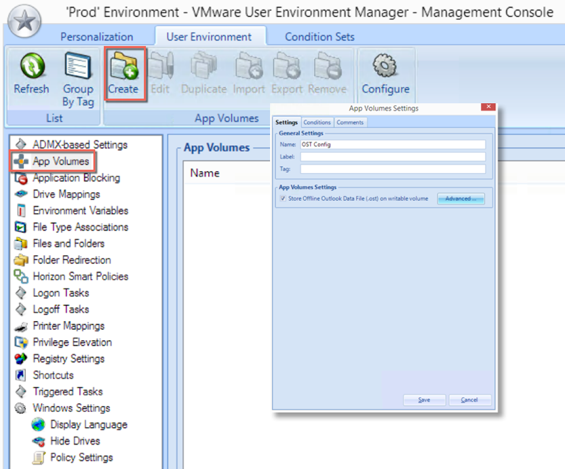Select the File Type Associations icon
565x469 pixels.
click(x=20, y=227)
